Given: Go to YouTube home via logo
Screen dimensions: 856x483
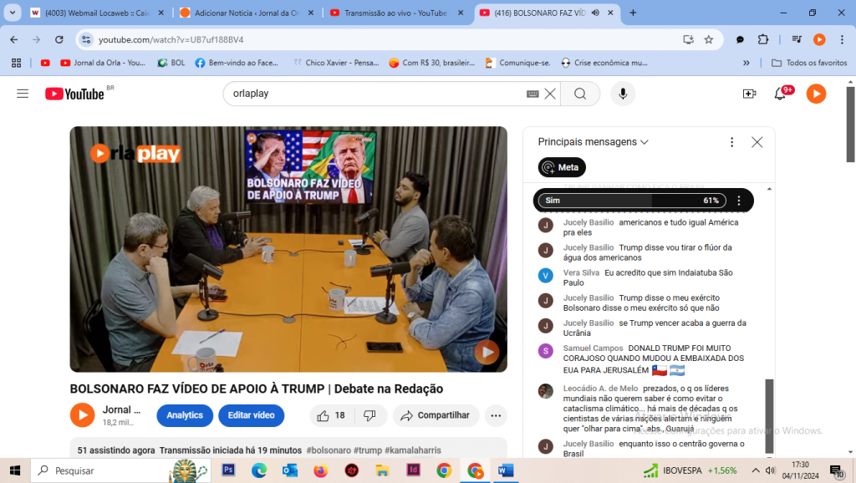Looking at the screenshot, I should (74, 94).
